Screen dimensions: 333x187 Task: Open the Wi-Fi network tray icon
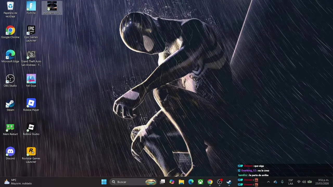[299, 182]
